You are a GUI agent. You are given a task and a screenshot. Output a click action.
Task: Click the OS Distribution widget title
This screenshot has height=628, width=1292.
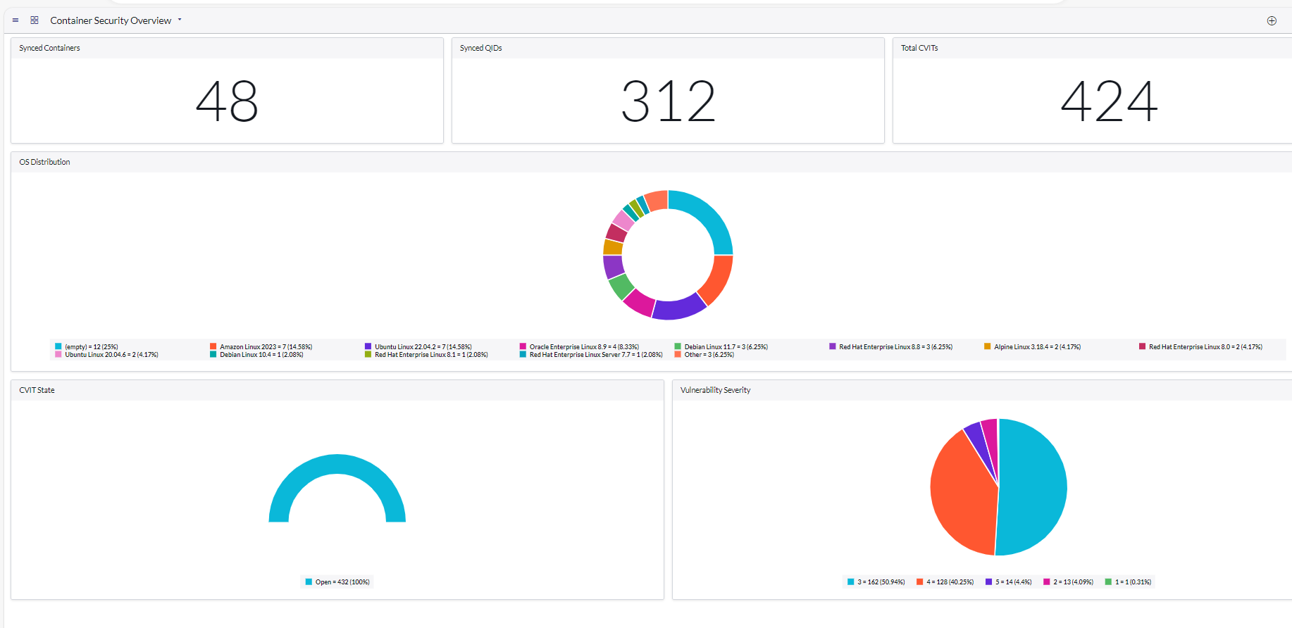point(44,162)
